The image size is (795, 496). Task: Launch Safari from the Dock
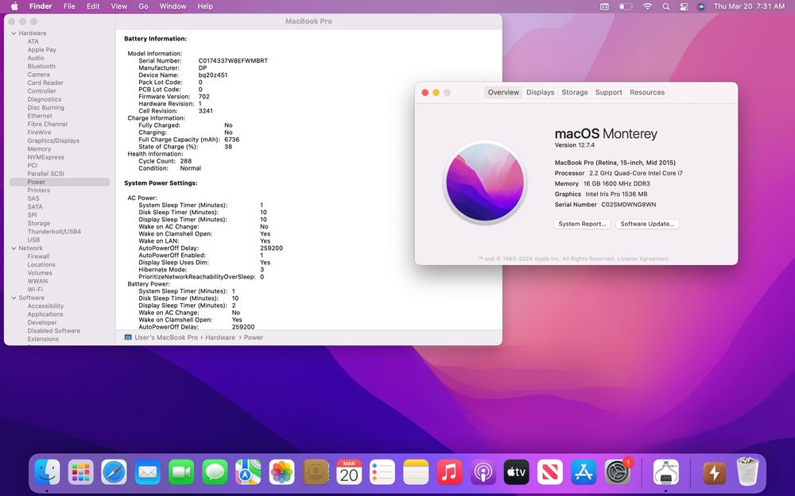click(x=114, y=473)
